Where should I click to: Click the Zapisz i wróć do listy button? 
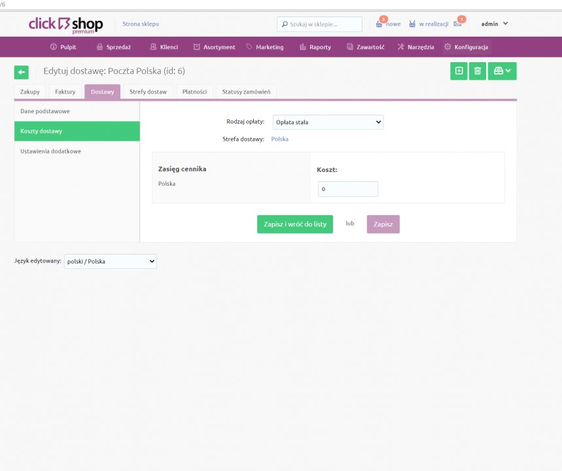point(295,224)
